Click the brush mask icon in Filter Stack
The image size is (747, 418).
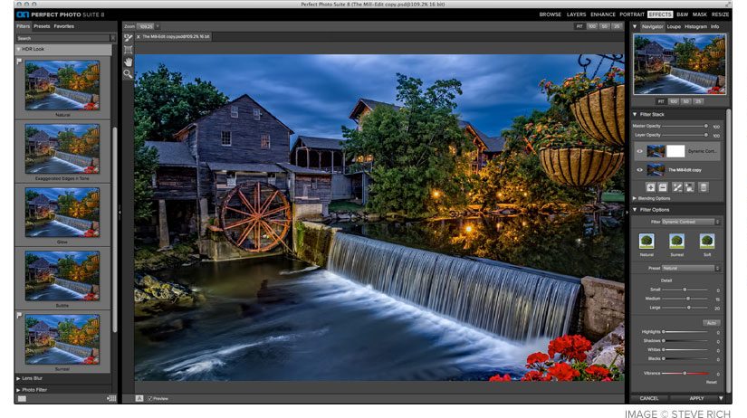pyautogui.click(x=677, y=187)
